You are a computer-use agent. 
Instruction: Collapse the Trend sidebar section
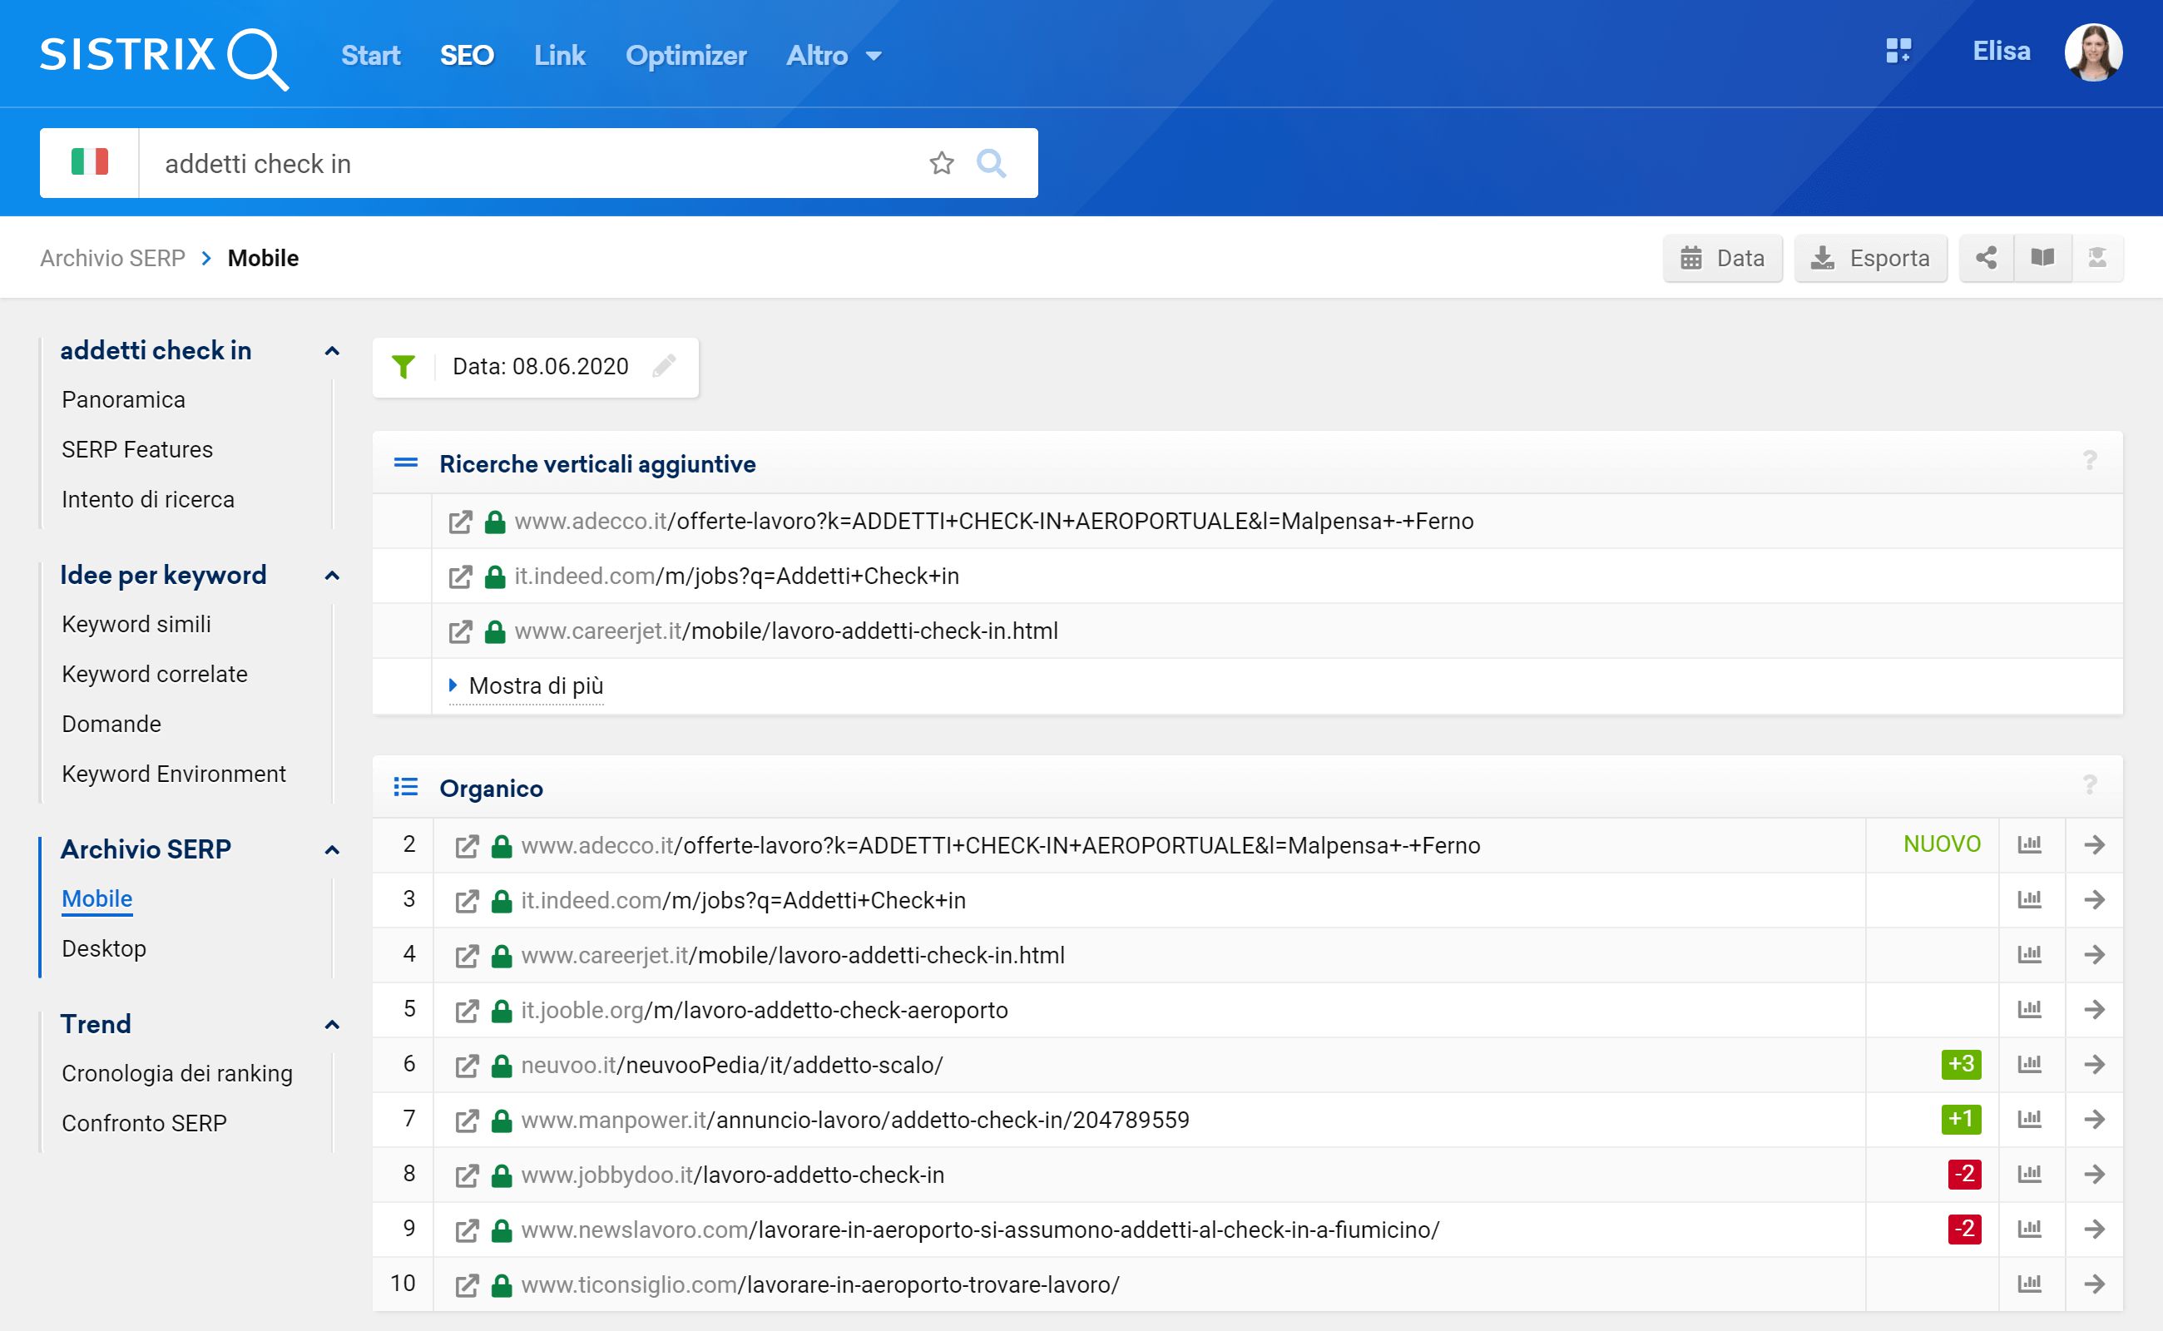(x=332, y=1025)
